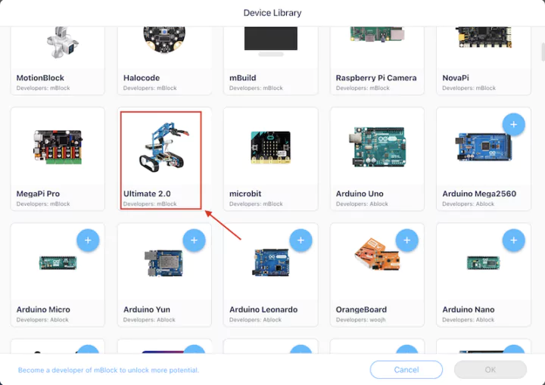This screenshot has width=545, height=385.
Task: Select the Arduino Uno board
Action: (377, 159)
